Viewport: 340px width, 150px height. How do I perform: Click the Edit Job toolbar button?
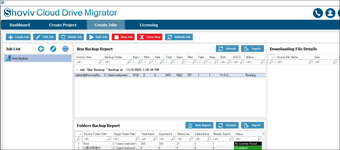[x=45, y=37]
